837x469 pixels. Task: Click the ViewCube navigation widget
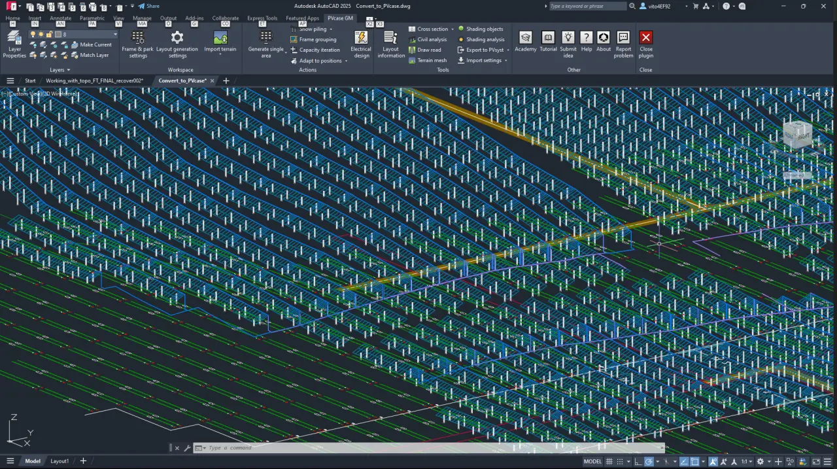(798, 135)
